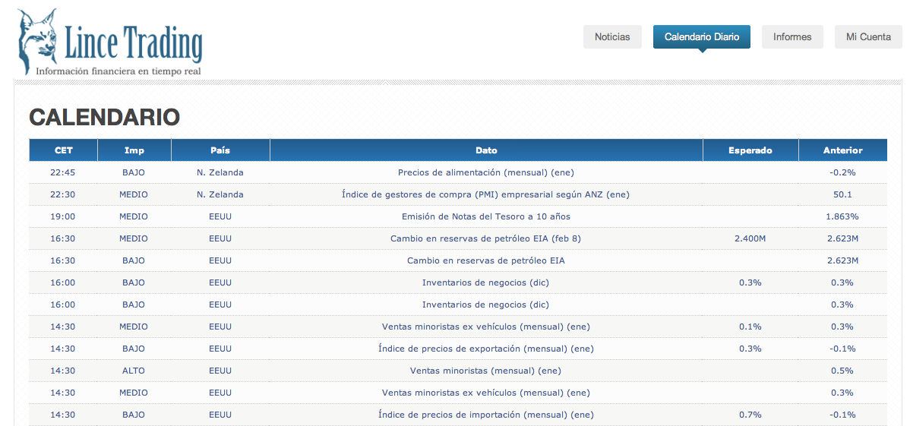Image resolution: width=910 pixels, height=426 pixels.
Task: Click the Imp column header
Action: [x=134, y=150]
